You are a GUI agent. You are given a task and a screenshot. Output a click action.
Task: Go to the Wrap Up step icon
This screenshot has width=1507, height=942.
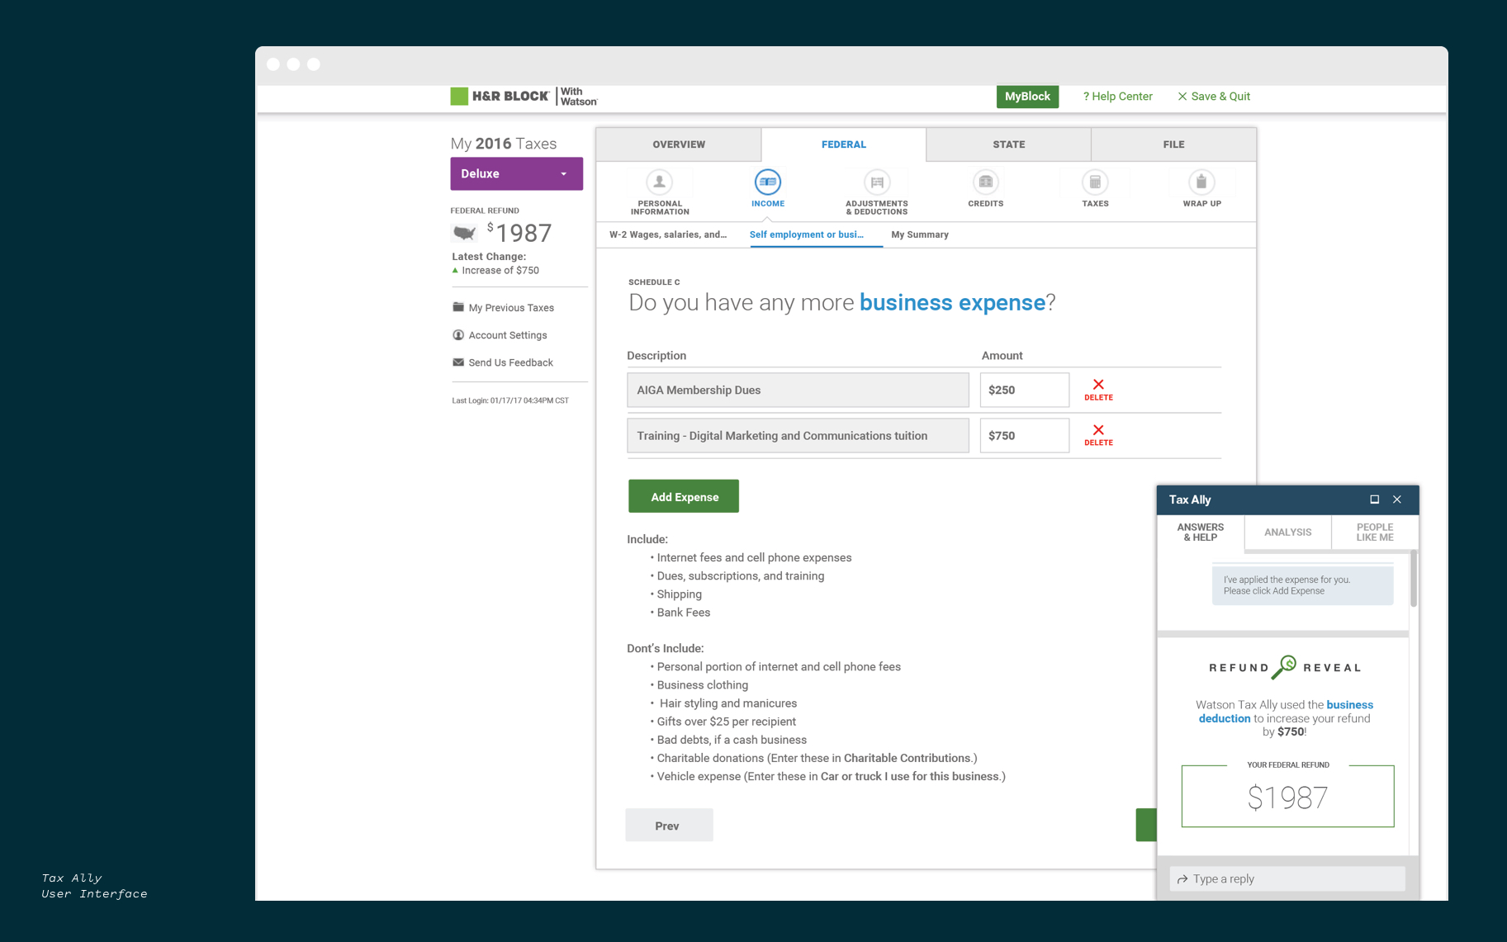coord(1201,182)
